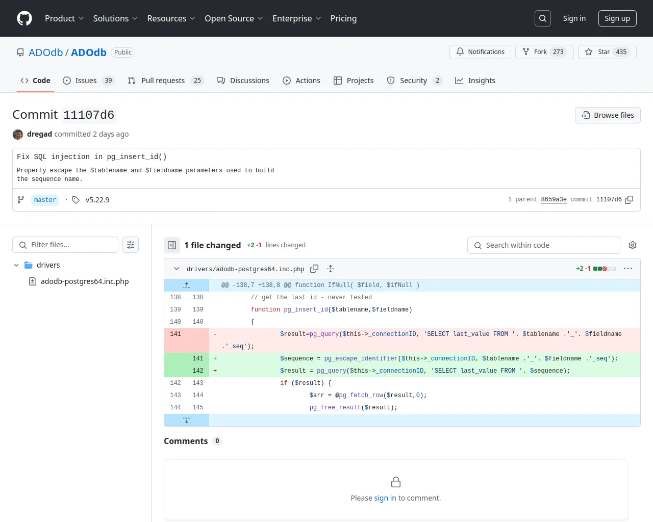
Task: Open the ADOdb owner link
Action: (x=45, y=53)
